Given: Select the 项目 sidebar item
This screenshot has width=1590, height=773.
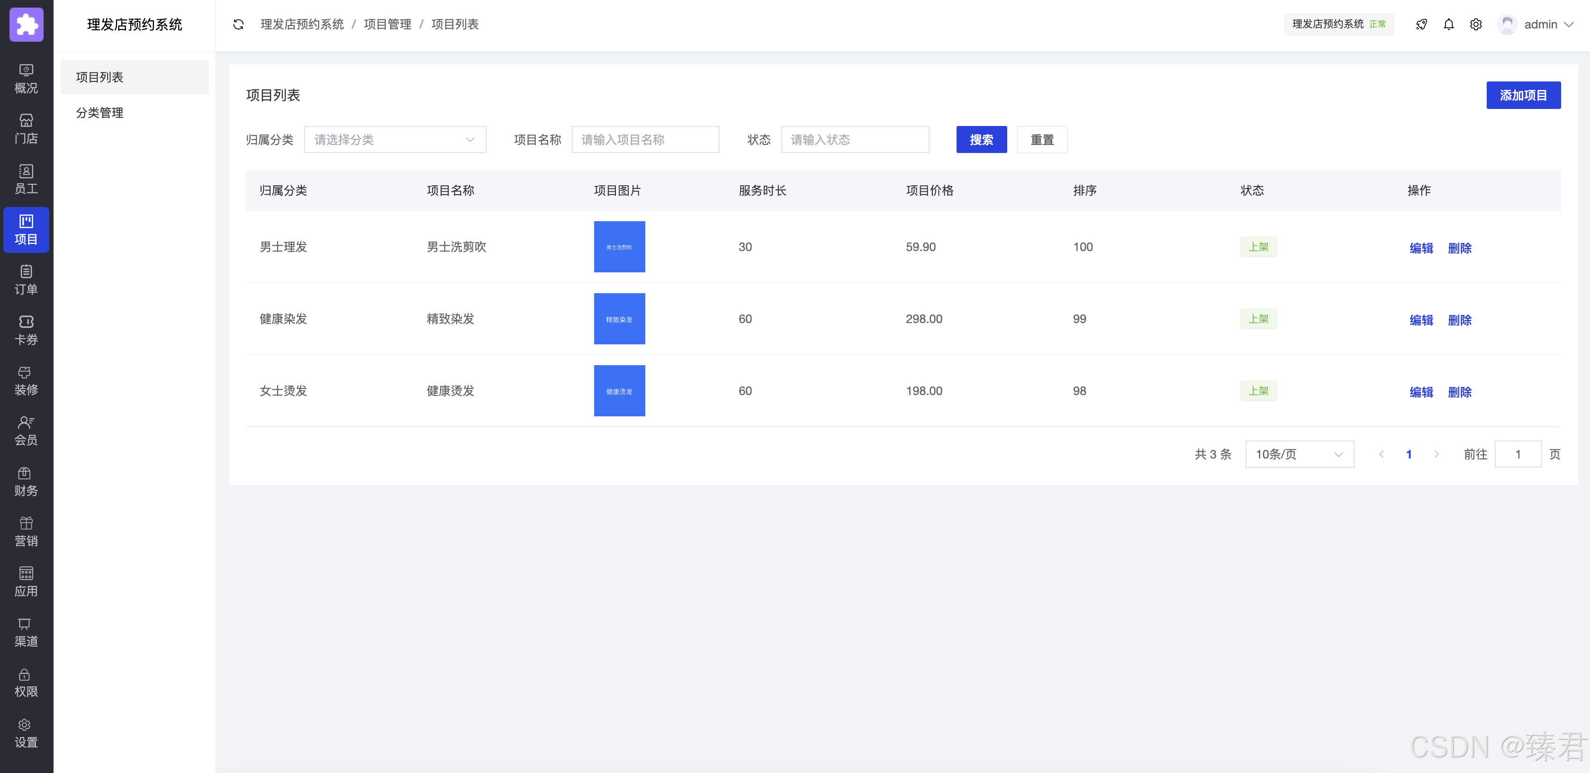Looking at the screenshot, I should click(27, 230).
